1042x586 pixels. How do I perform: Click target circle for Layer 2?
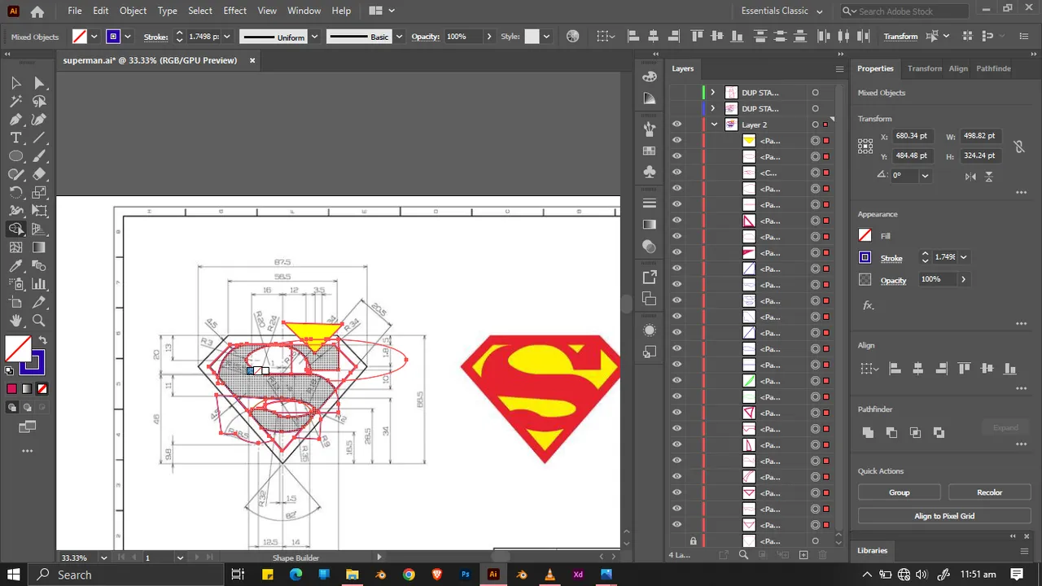pos(815,125)
